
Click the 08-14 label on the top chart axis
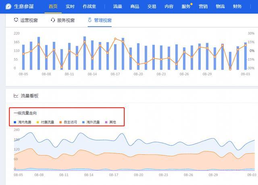tap(92, 74)
